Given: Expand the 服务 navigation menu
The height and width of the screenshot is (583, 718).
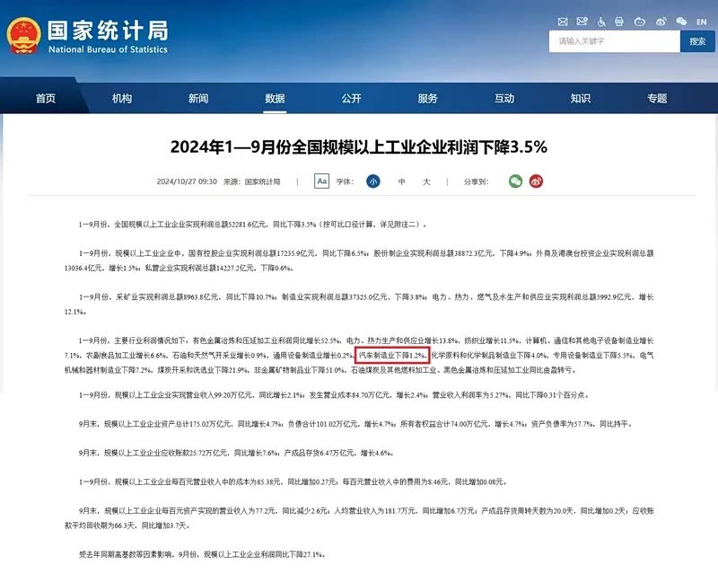Looking at the screenshot, I should (427, 99).
